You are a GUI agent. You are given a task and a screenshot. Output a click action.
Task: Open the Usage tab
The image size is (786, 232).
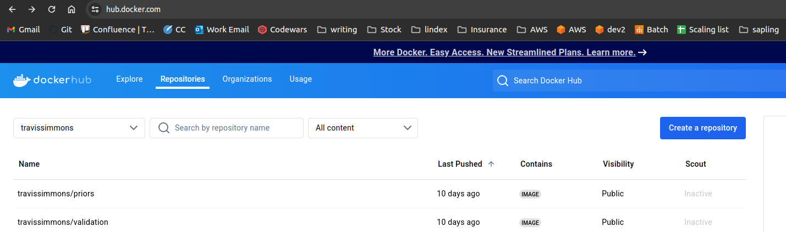300,79
